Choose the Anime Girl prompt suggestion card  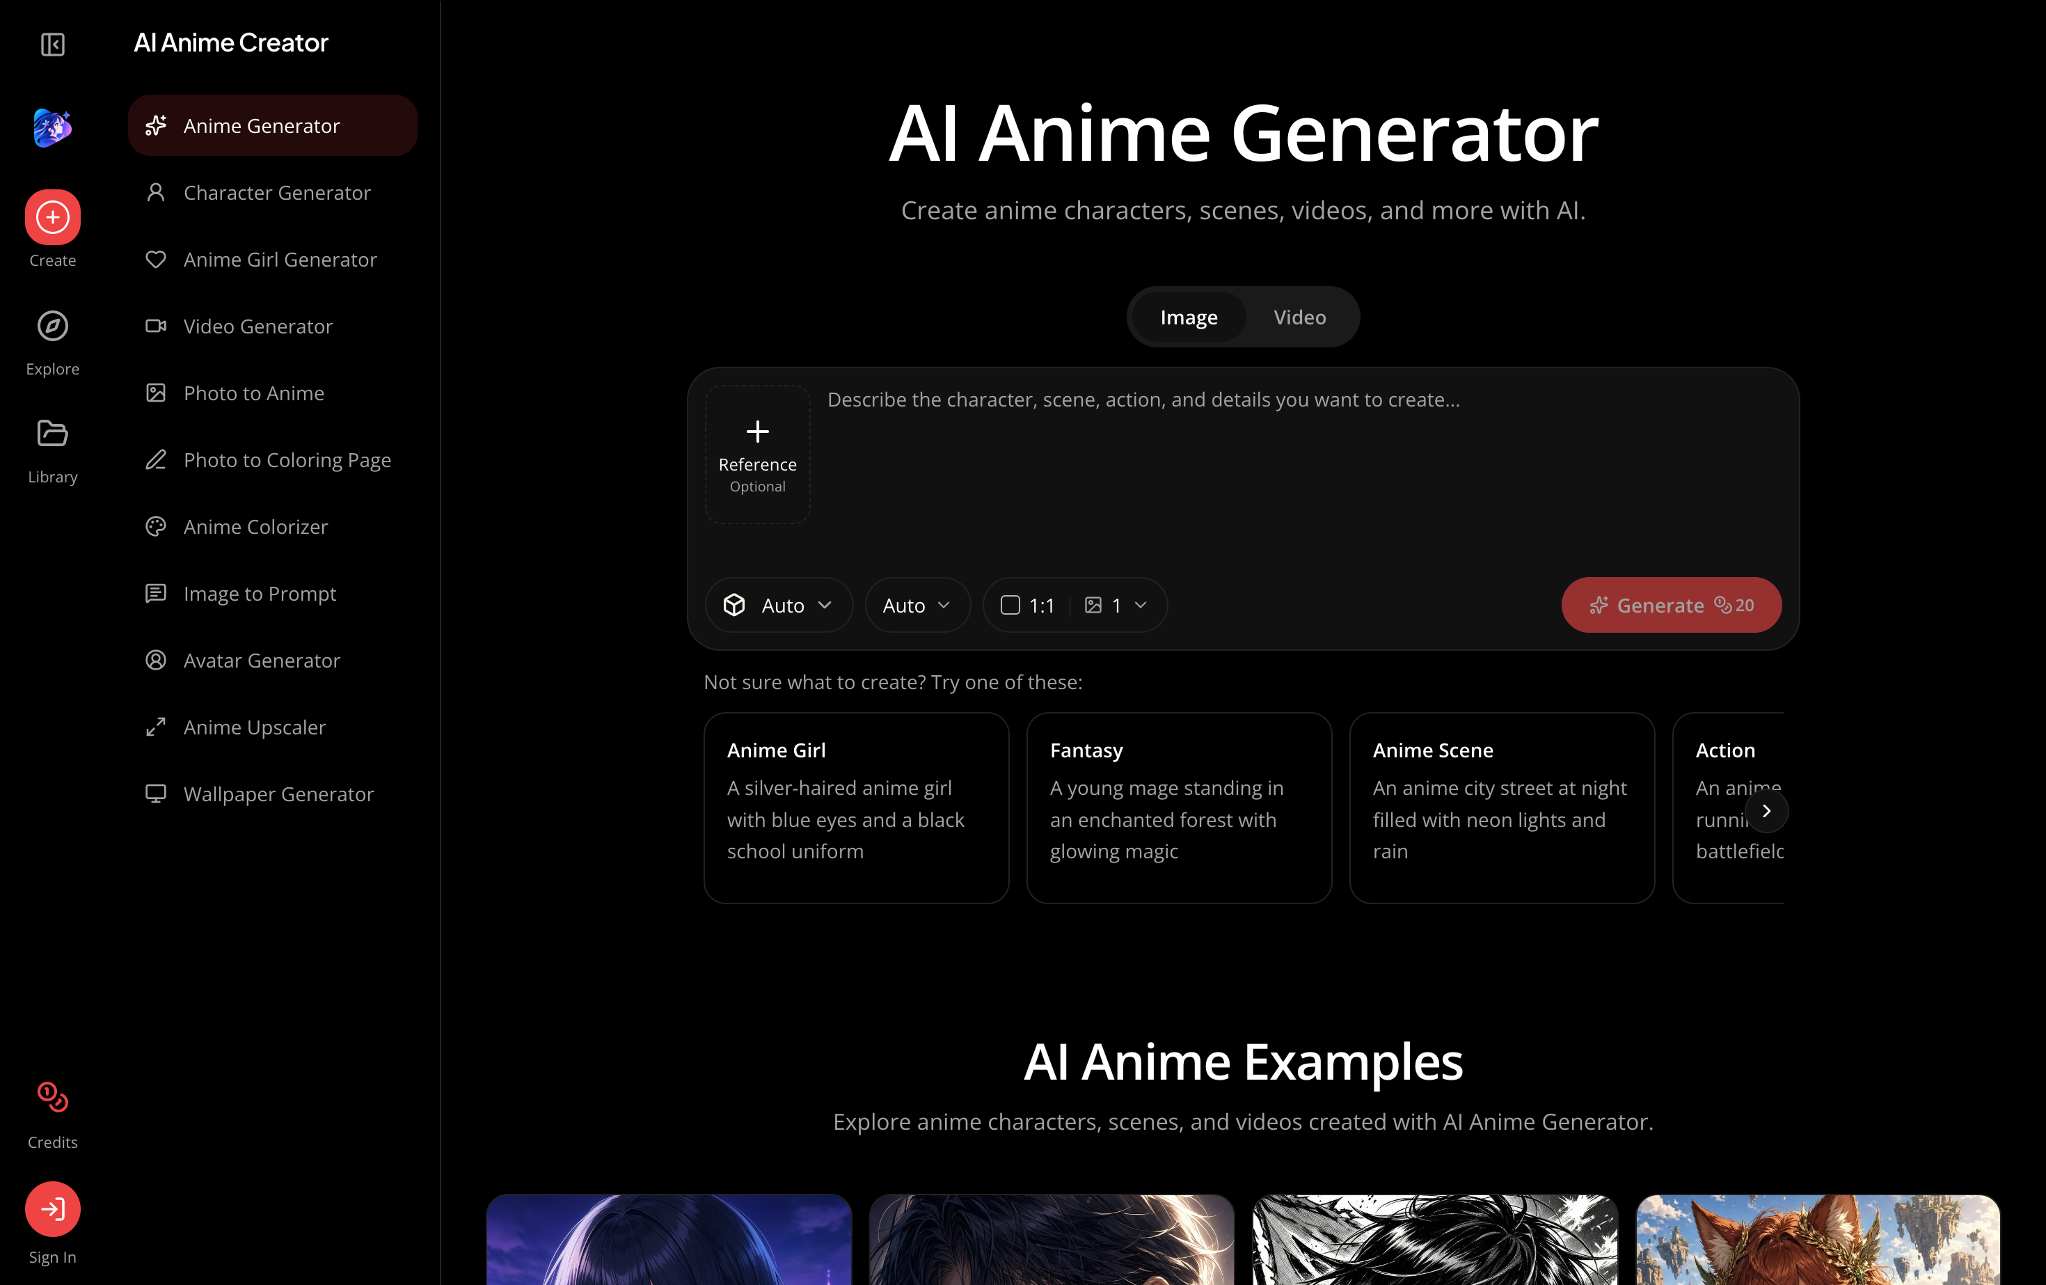pos(857,807)
